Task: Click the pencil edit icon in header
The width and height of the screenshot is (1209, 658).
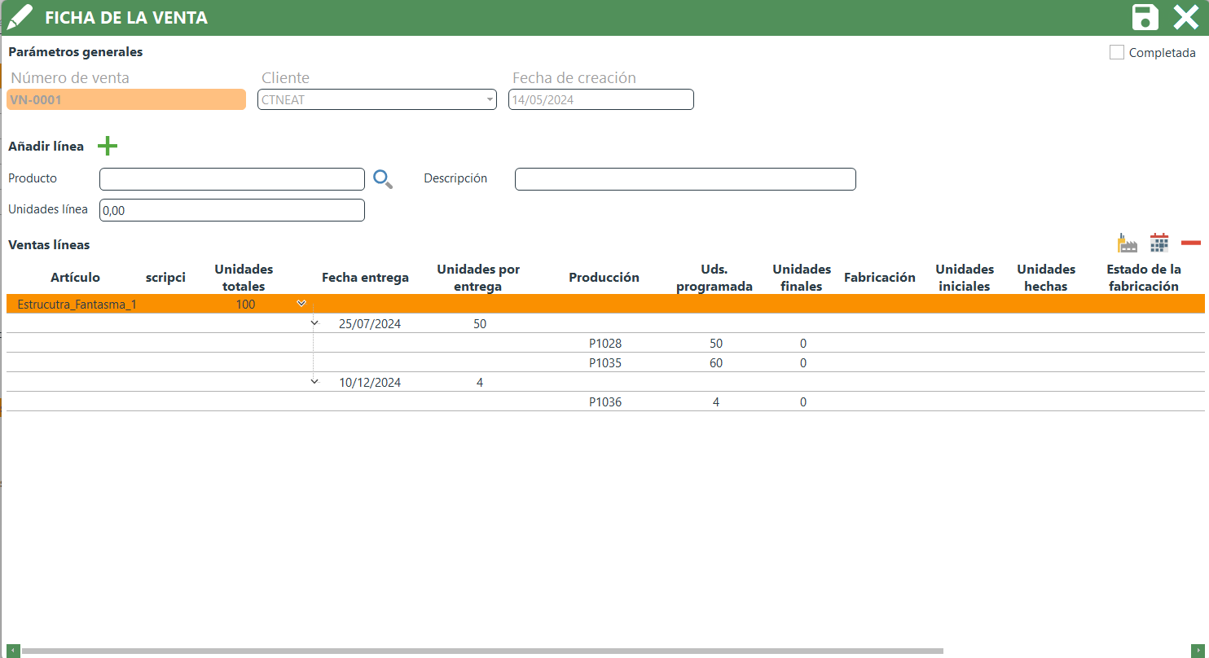Action: [x=19, y=17]
